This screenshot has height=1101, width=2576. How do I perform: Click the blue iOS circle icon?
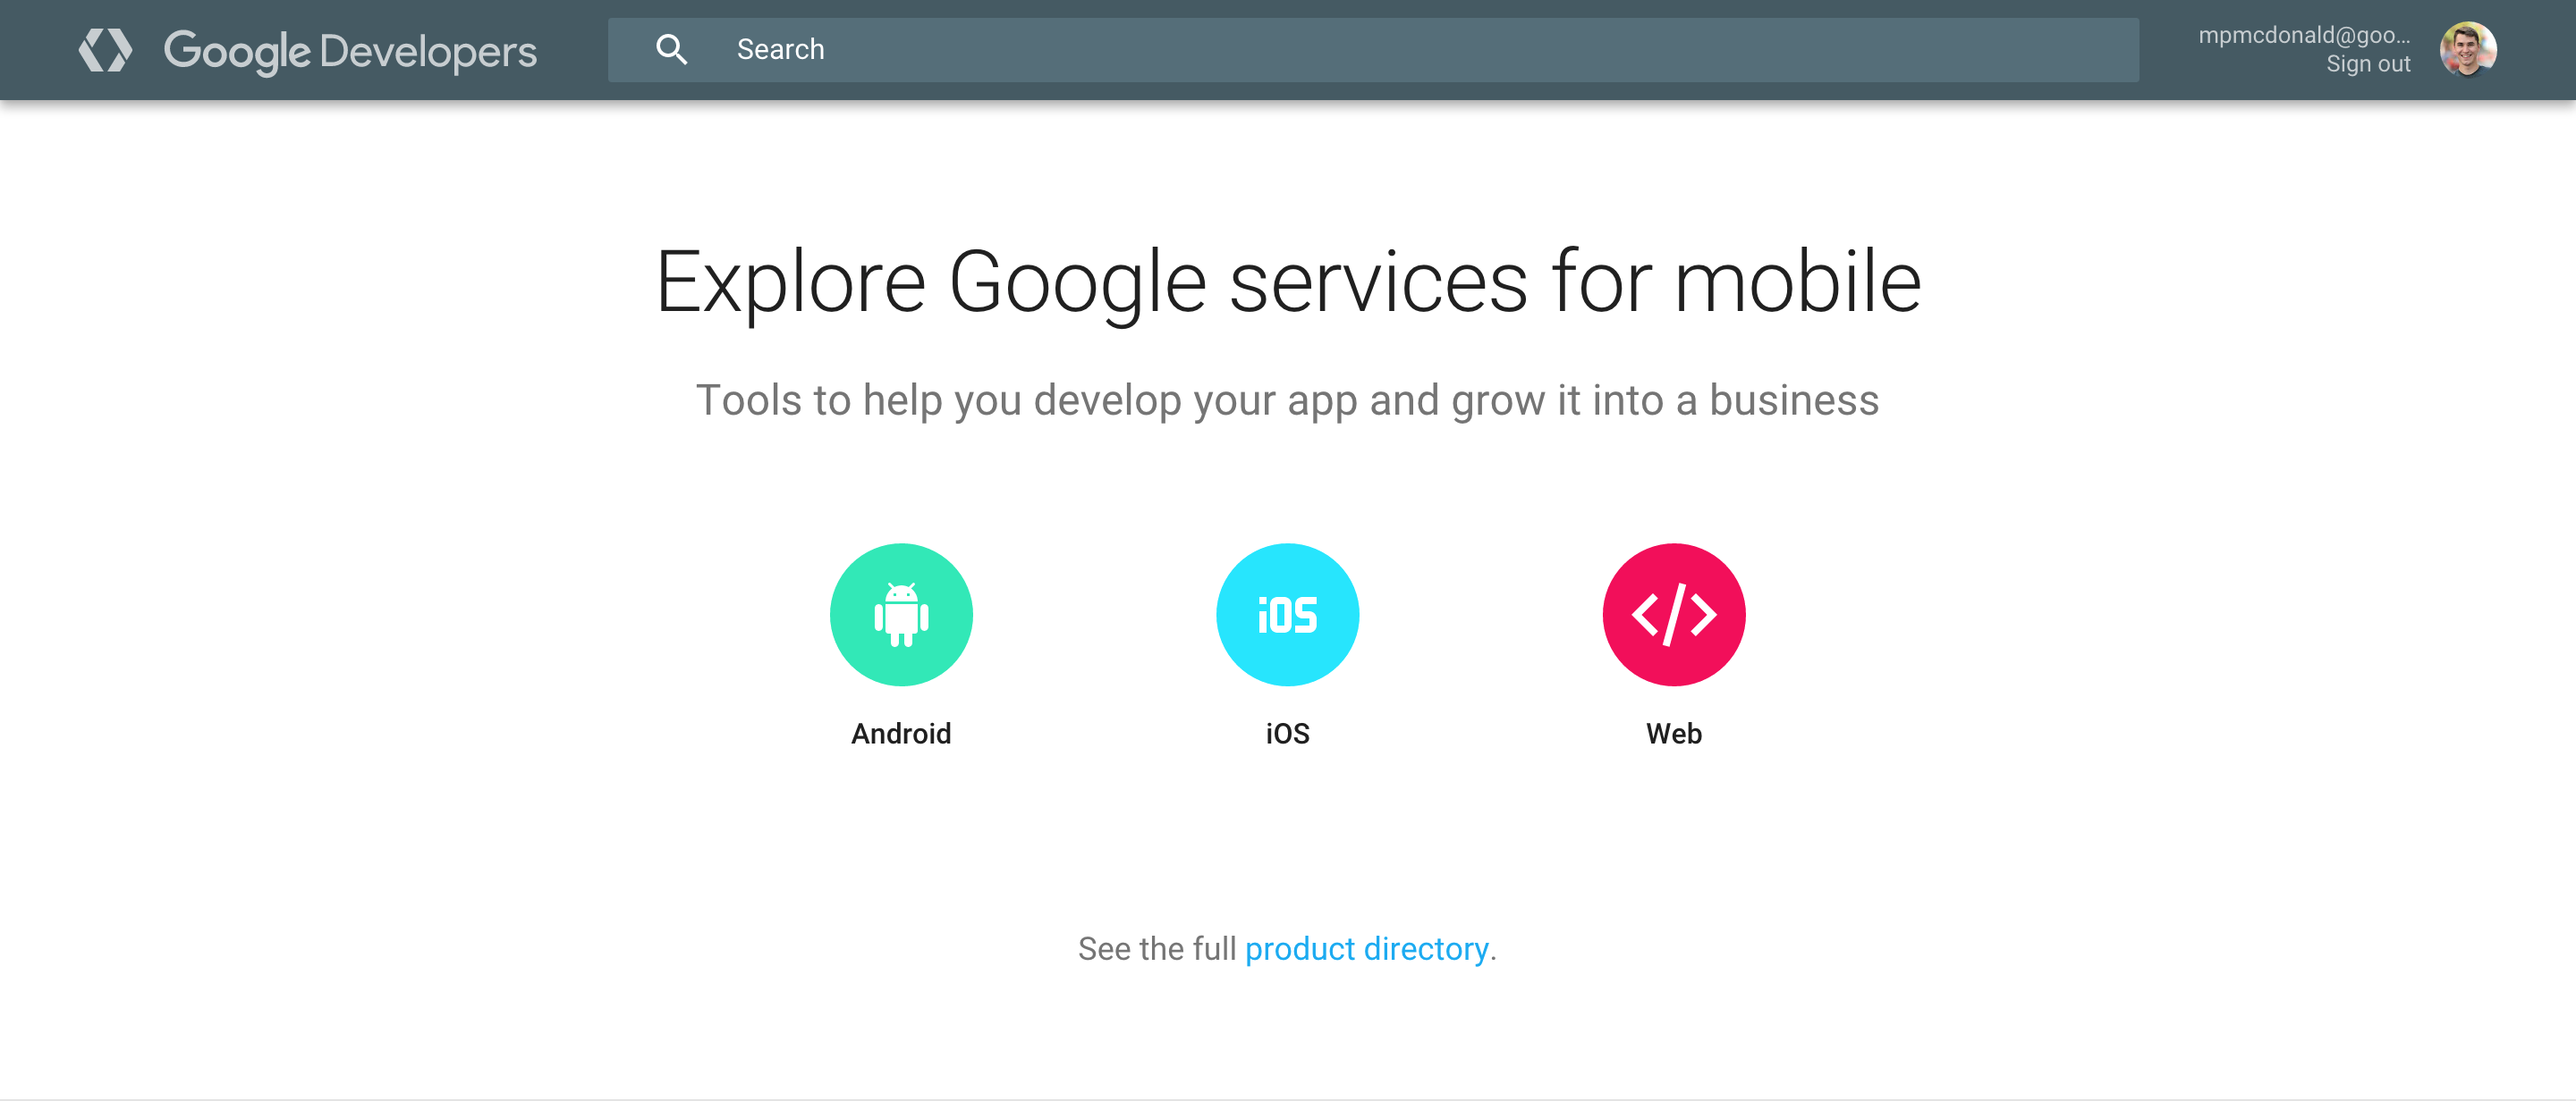(x=1287, y=613)
